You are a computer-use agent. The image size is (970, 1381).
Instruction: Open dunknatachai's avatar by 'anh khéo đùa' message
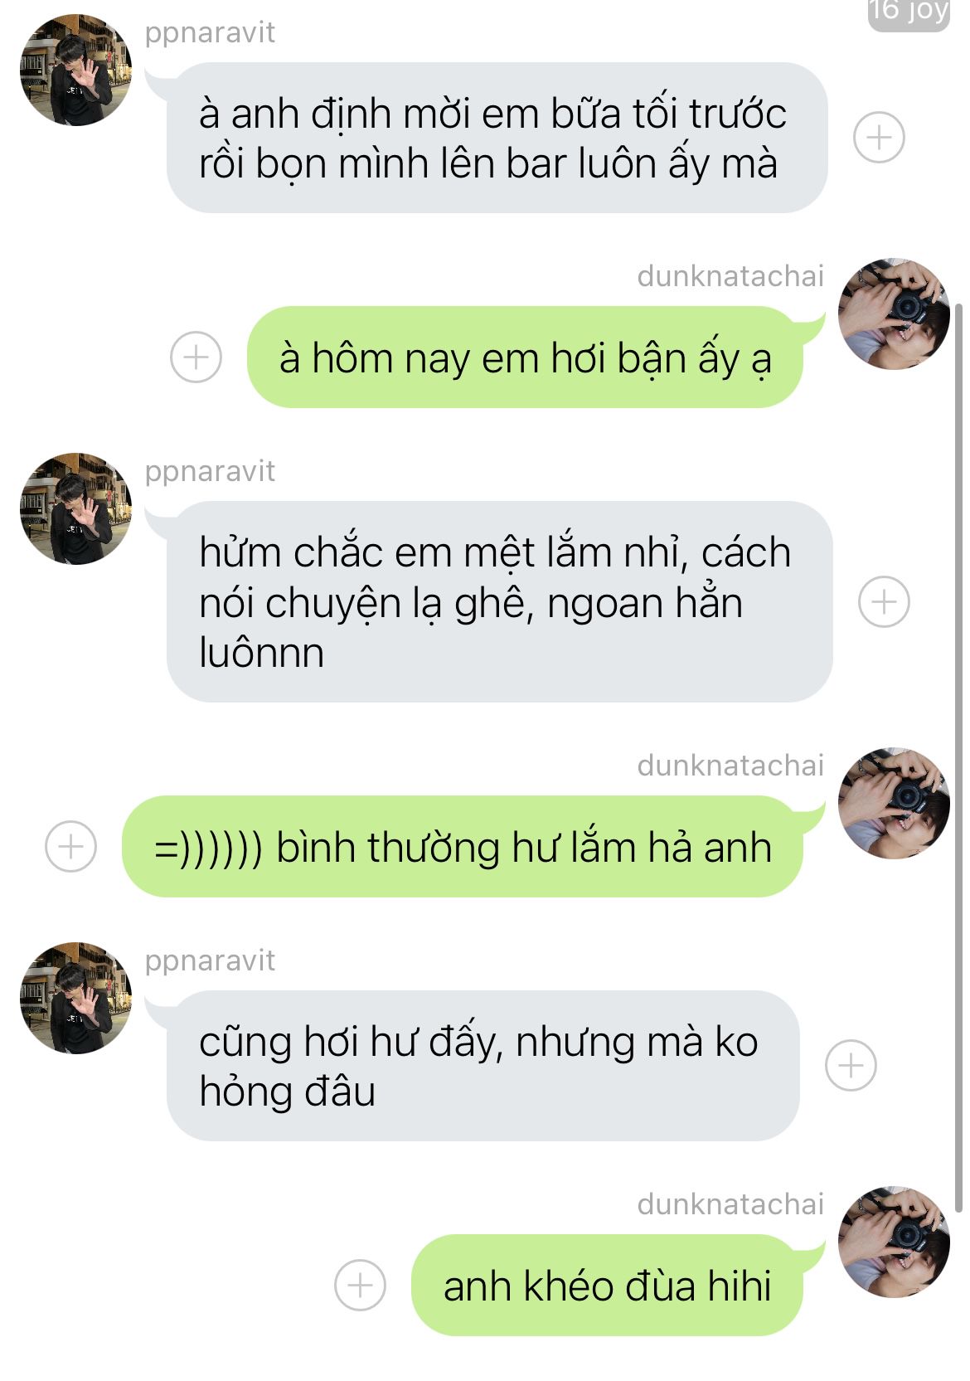(895, 1242)
